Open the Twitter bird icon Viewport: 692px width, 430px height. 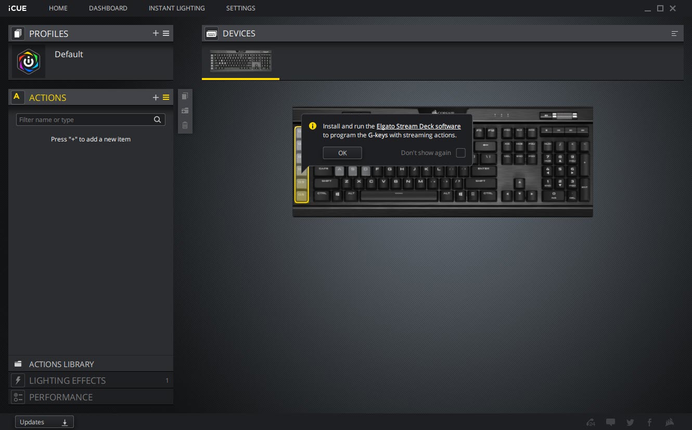click(630, 422)
